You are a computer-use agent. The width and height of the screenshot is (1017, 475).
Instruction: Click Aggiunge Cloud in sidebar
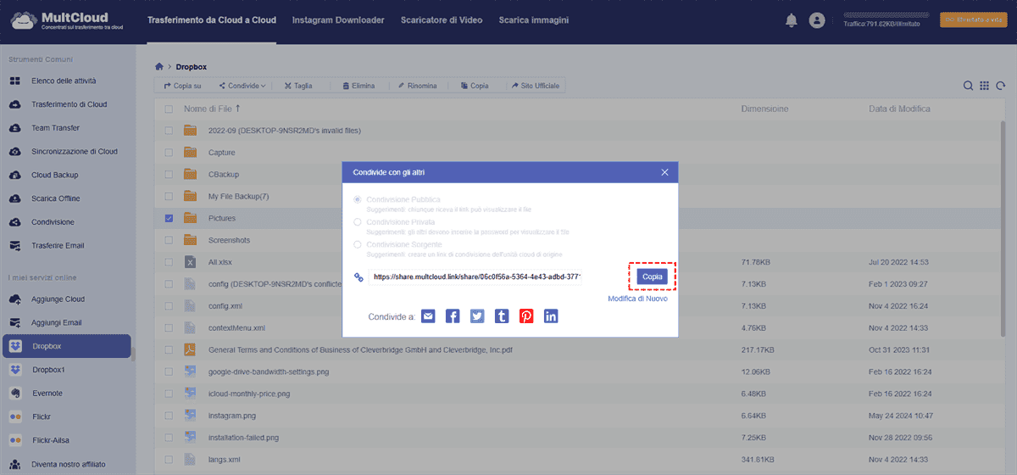58,299
